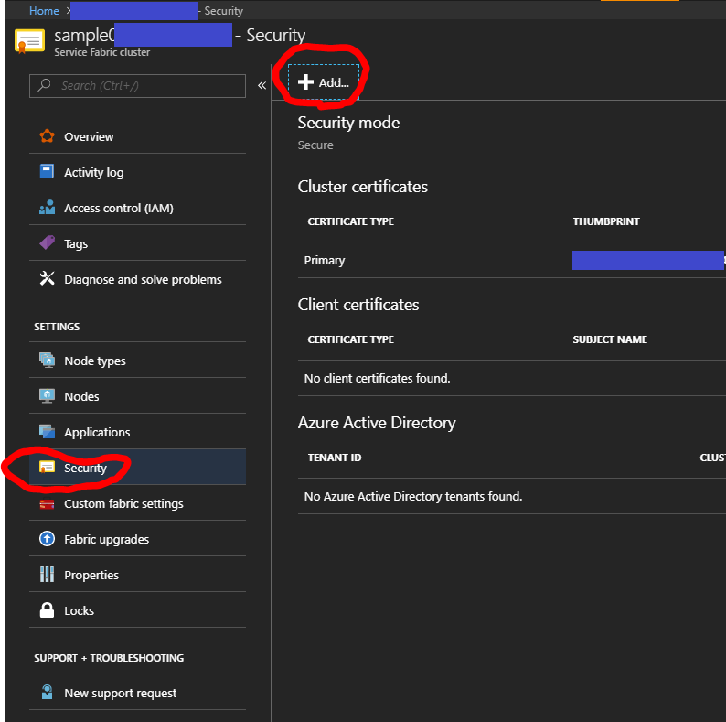Click the purple Tags icon
The height and width of the screenshot is (722, 726).
pyautogui.click(x=47, y=242)
